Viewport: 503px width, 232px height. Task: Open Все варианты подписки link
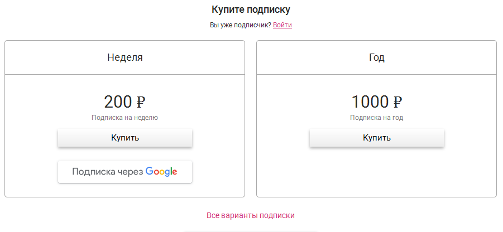[x=251, y=215]
